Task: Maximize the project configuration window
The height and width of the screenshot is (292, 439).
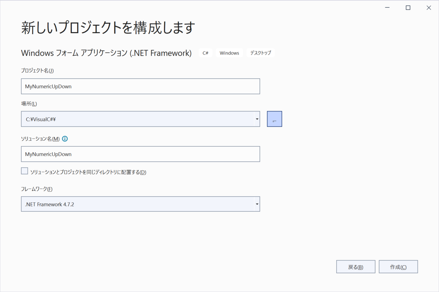Action: coord(408,7)
